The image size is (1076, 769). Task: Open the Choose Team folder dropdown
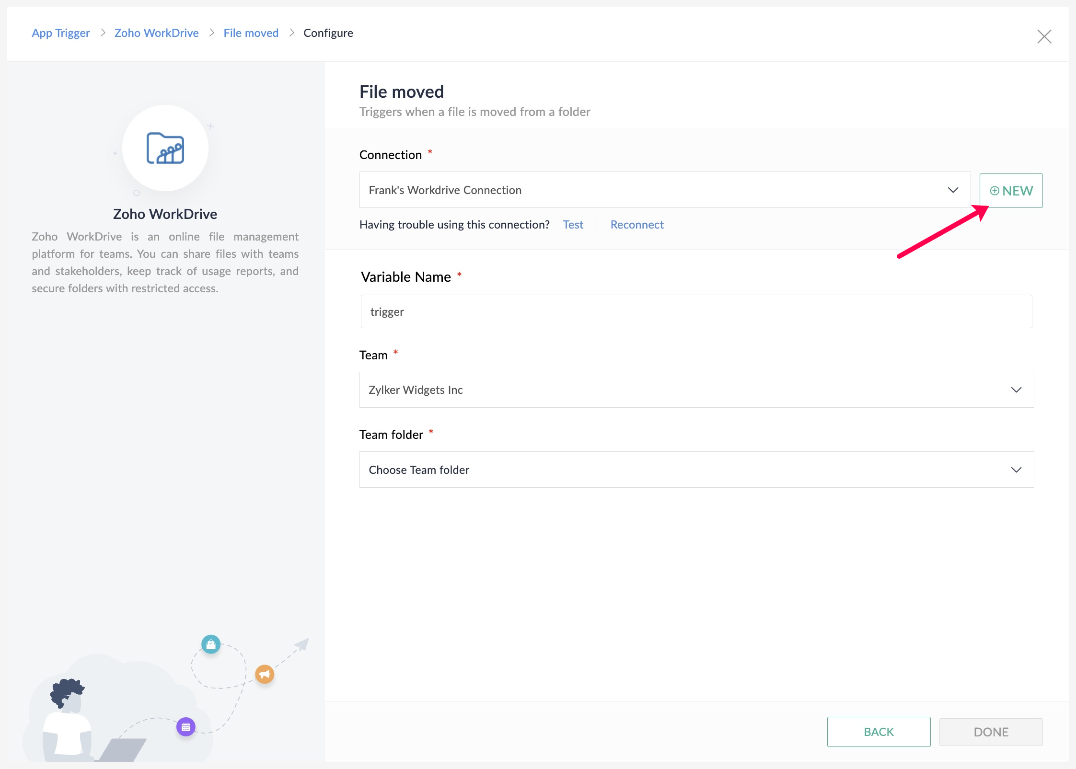(696, 470)
